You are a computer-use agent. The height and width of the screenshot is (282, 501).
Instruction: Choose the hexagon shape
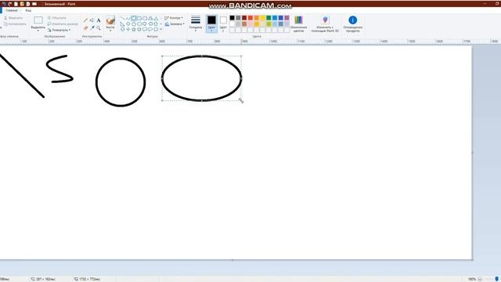pyautogui.click(x=139, y=24)
